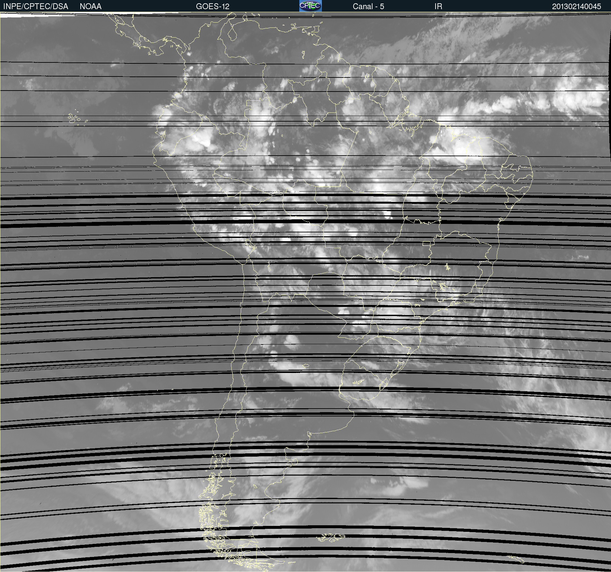Click the IR channel type label
This screenshot has height=572, width=611.
[x=438, y=7]
